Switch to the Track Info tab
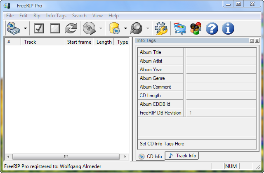Viewport: 264px width, 173px height. [x=182, y=156]
